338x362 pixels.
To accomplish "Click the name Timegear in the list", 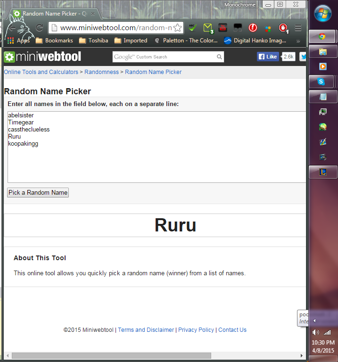I will 21,123.
